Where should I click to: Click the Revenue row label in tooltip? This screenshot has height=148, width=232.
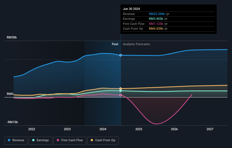(129, 14)
